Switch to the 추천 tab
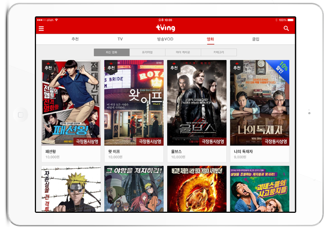The height and width of the screenshot is (227, 324). coord(75,39)
